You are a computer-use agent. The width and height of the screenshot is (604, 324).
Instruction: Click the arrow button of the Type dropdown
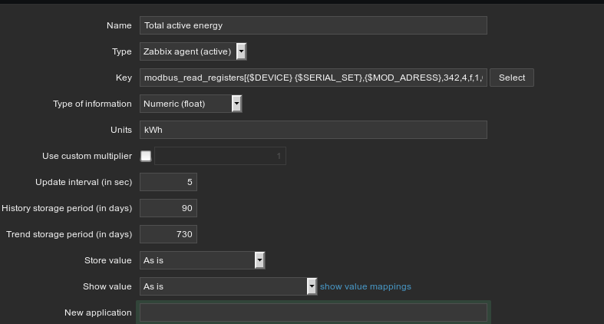click(x=241, y=51)
